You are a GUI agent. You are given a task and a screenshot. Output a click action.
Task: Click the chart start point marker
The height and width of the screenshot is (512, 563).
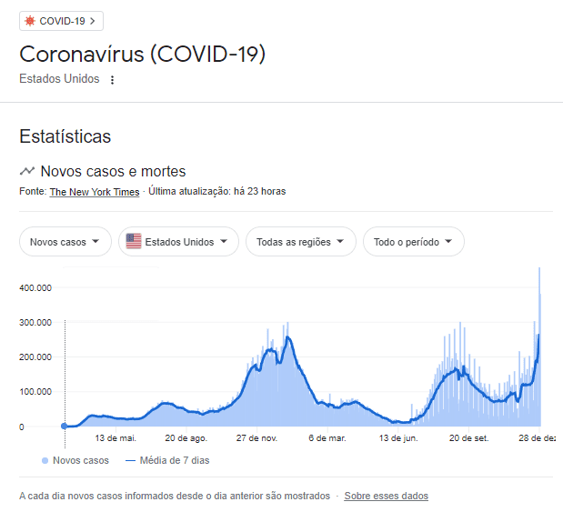pyautogui.click(x=64, y=426)
